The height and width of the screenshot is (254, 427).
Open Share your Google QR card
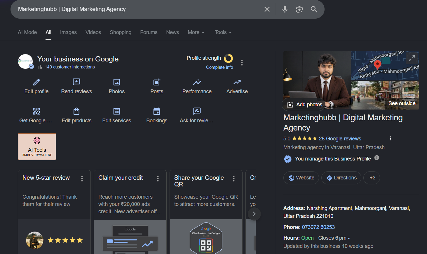[206, 212]
